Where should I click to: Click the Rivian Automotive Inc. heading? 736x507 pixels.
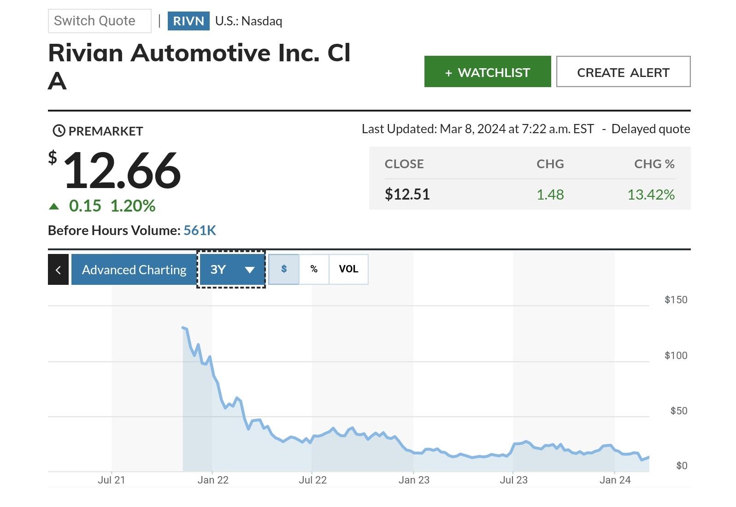point(199,53)
